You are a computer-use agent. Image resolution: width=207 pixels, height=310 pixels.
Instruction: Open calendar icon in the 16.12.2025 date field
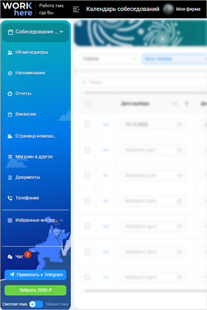[179, 124]
